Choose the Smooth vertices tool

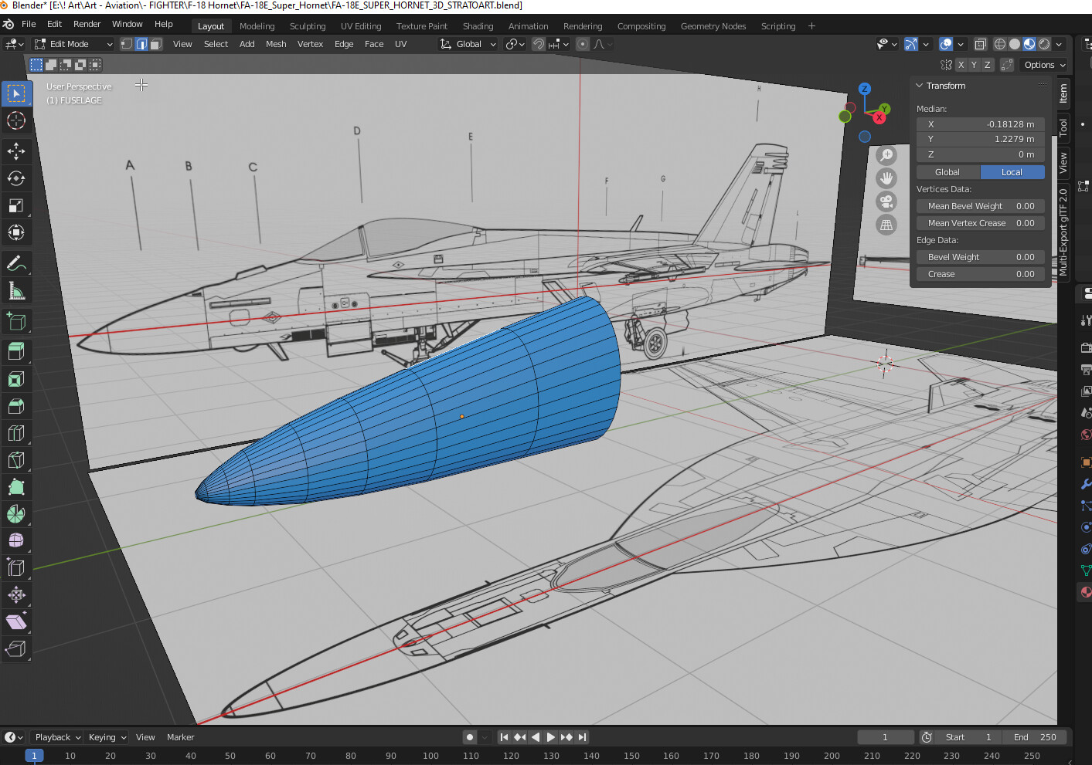16,541
